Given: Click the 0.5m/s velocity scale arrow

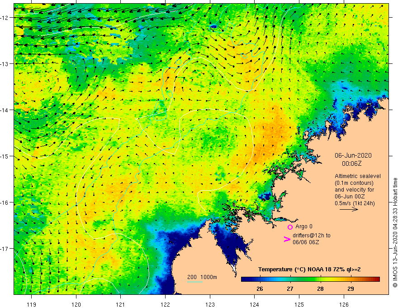Looking at the screenshot, I should click(349, 209).
